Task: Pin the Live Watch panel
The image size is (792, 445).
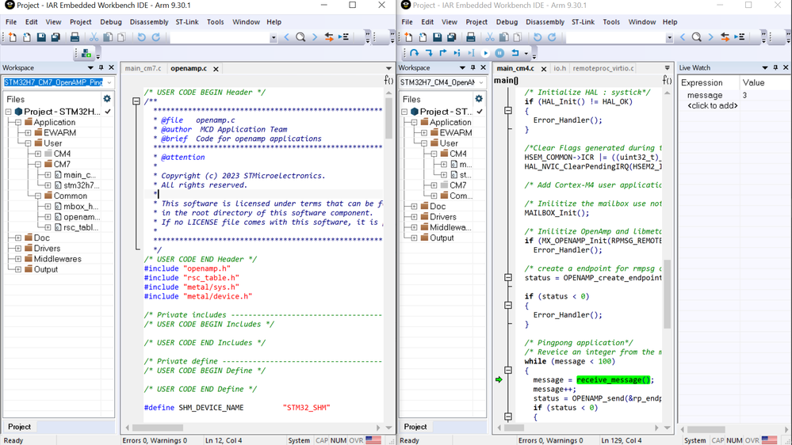Action: point(776,67)
